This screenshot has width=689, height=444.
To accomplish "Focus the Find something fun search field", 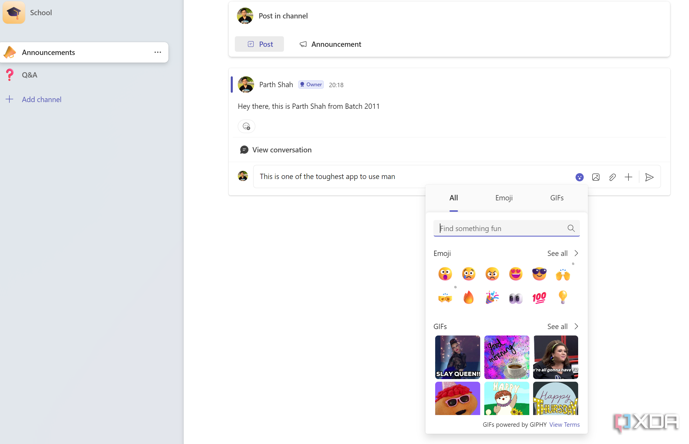I will 507,228.
